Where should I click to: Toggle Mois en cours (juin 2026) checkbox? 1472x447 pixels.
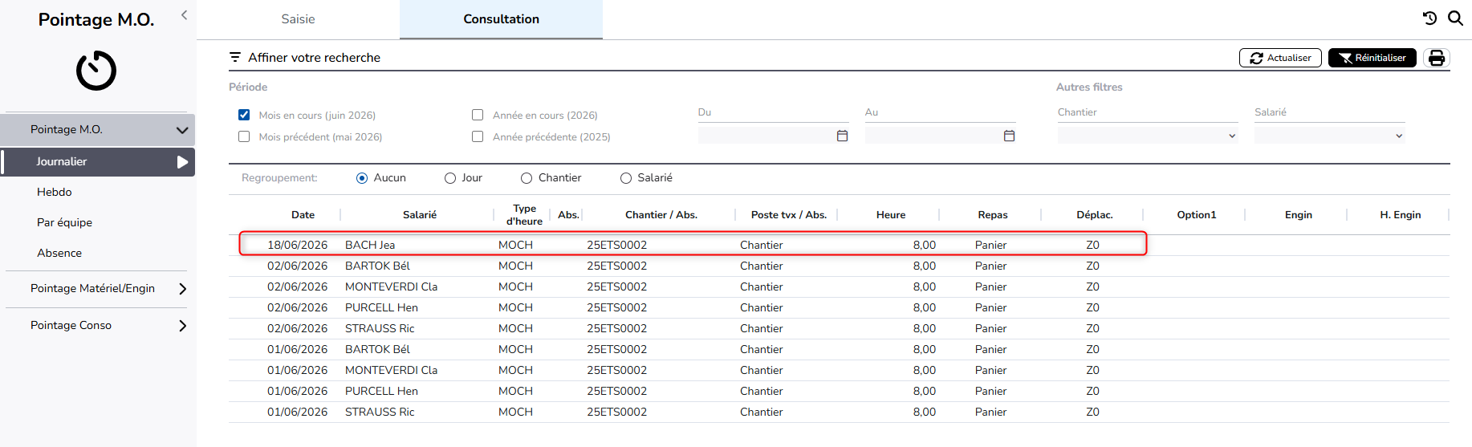244,115
